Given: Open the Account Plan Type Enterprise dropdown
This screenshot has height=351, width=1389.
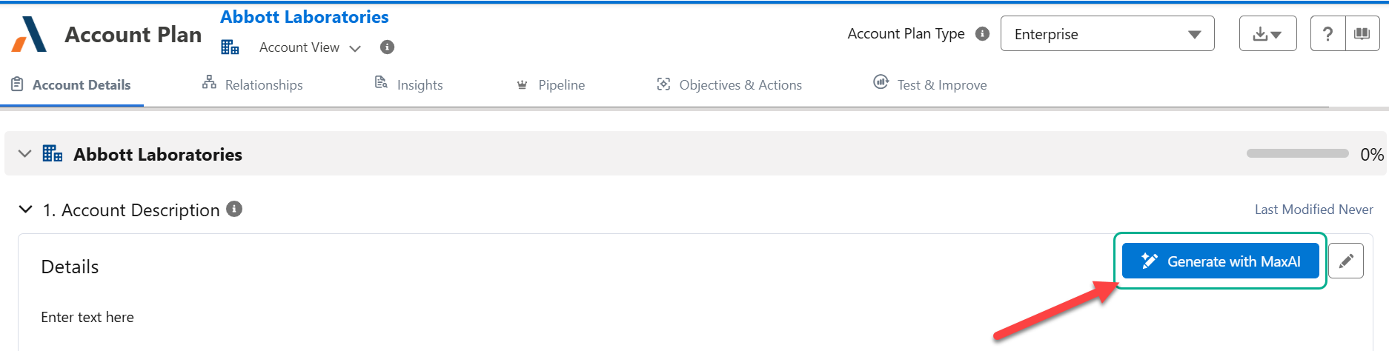Looking at the screenshot, I should (1107, 34).
